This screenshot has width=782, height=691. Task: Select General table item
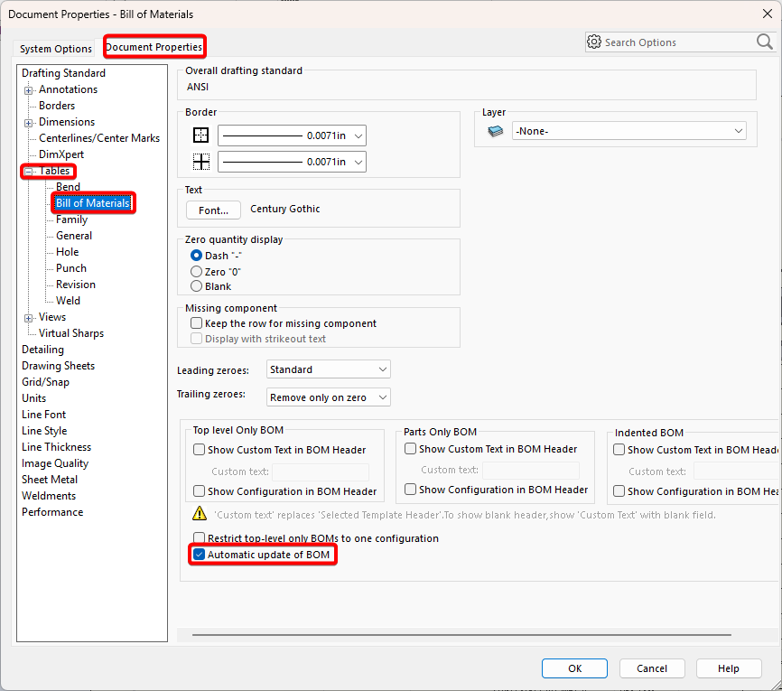[x=74, y=236]
